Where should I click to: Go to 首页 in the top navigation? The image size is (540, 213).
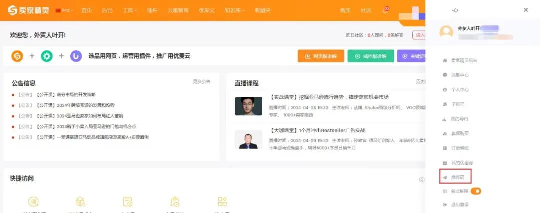[87, 10]
